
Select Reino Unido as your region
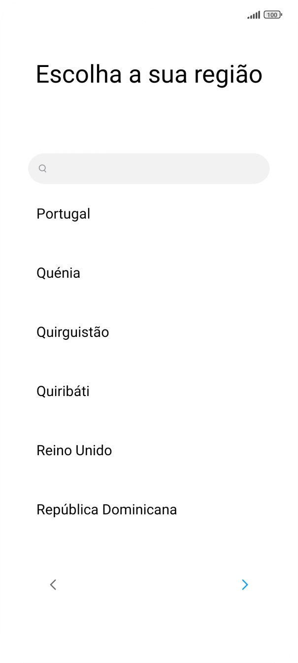[x=74, y=450]
